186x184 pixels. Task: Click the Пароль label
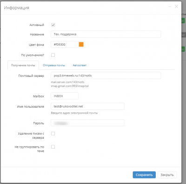[39, 123]
